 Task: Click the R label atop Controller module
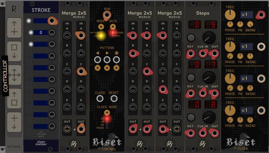point(14,9)
